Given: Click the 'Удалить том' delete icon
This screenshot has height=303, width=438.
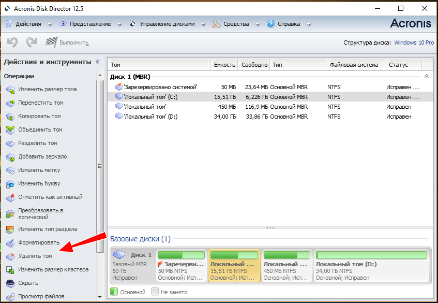Looking at the screenshot, I should tap(10, 256).
